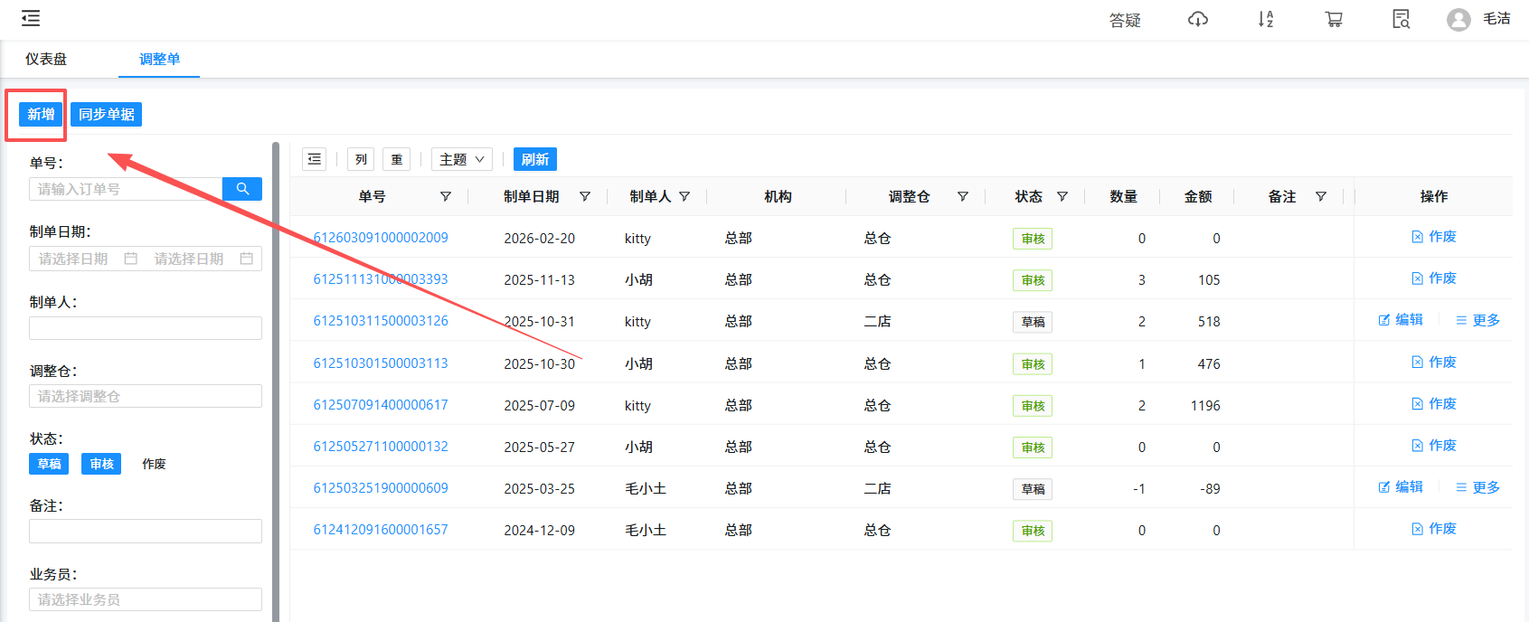Toggle the 作废 status filter
The image size is (1529, 622).
click(154, 464)
